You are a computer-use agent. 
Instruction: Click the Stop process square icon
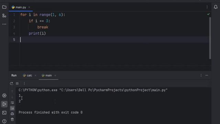pyautogui.click(x=17, y=83)
